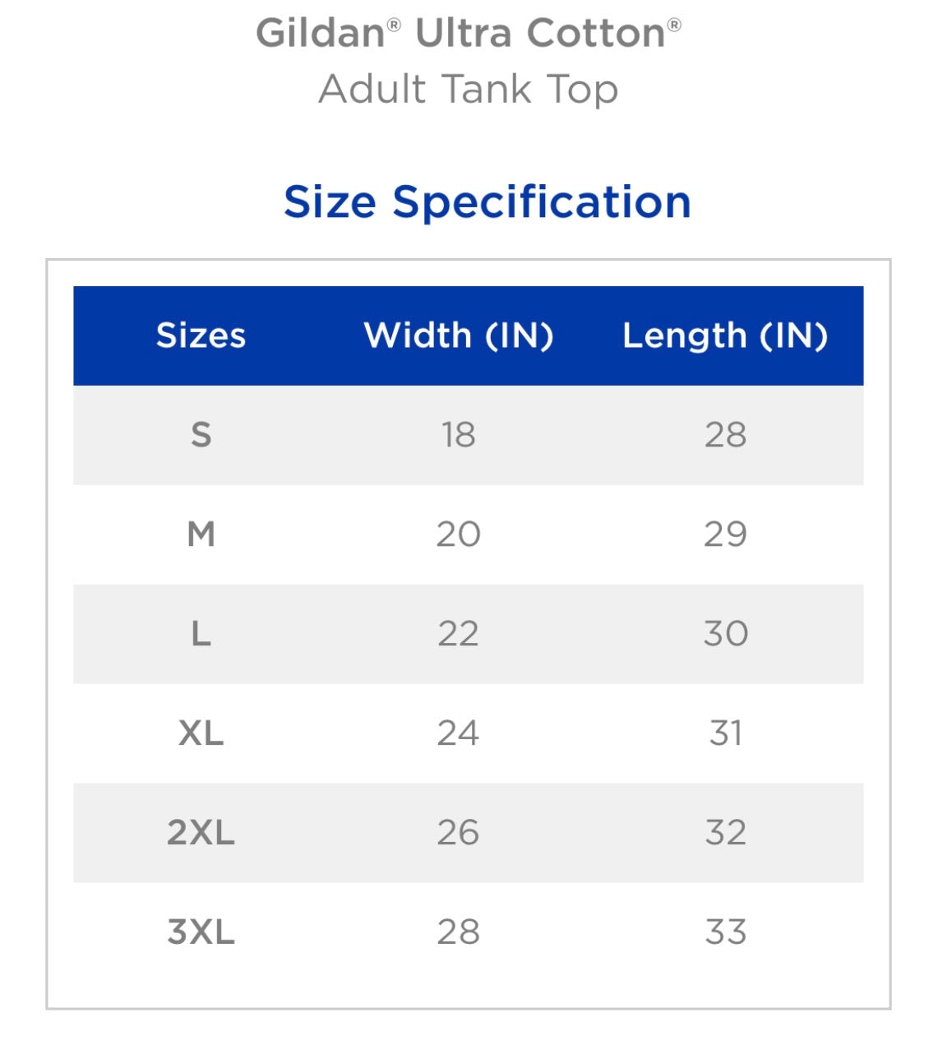The image size is (938, 1059).
Task: Click the Size Specification heading
Action: tap(487, 202)
